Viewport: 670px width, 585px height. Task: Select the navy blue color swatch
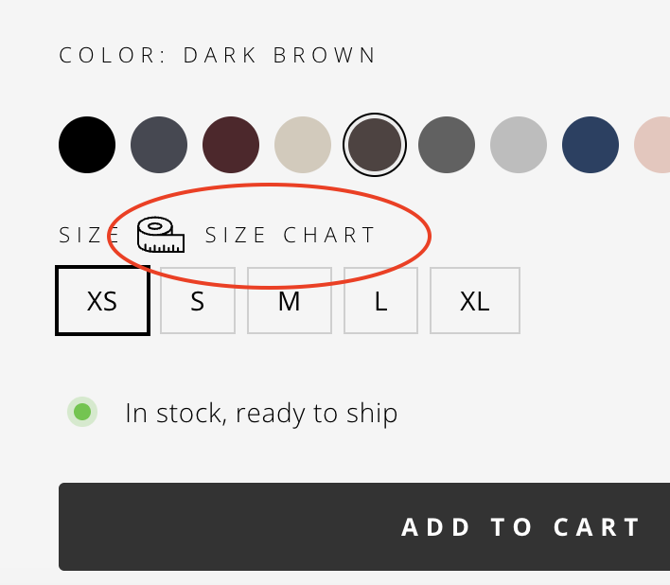(x=591, y=145)
